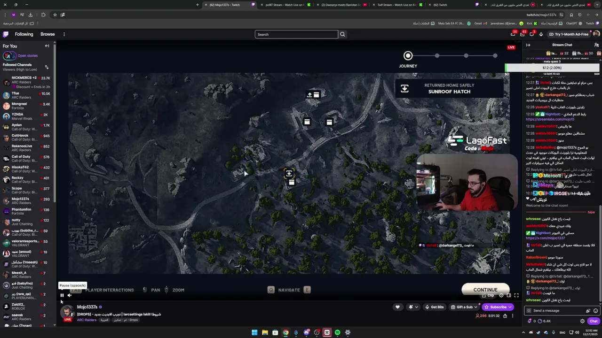Click the Drops tag
The width and height of the screenshot is (602, 338).
point(133,320)
